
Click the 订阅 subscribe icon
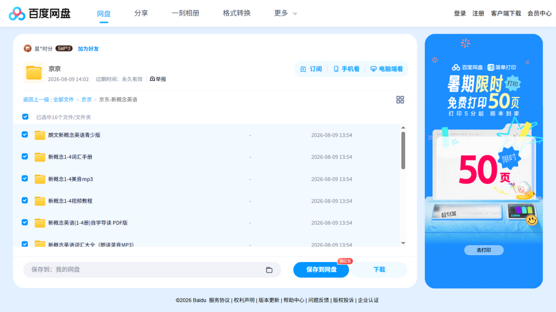(x=303, y=69)
